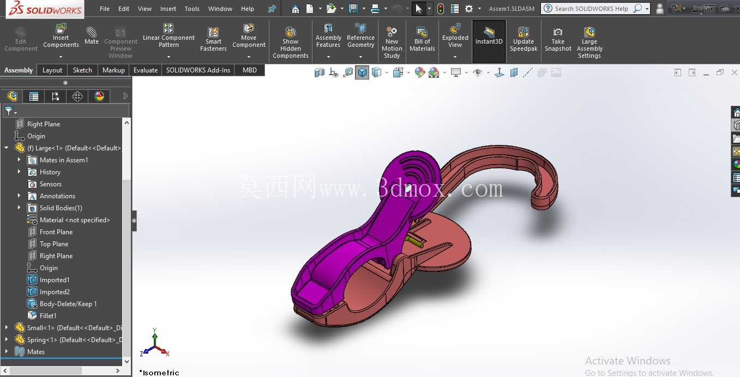Image resolution: width=740 pixels, height=377 pixels.
Task: Start a New Motion Study
Action: (392, 42)
